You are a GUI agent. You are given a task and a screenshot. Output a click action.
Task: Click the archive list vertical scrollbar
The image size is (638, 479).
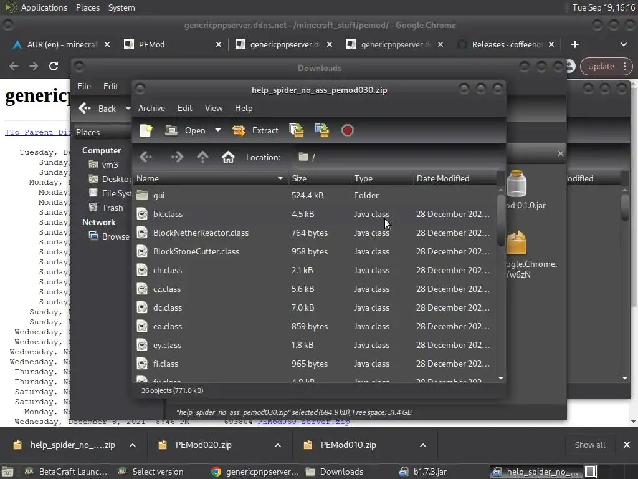tap(501, 220)
